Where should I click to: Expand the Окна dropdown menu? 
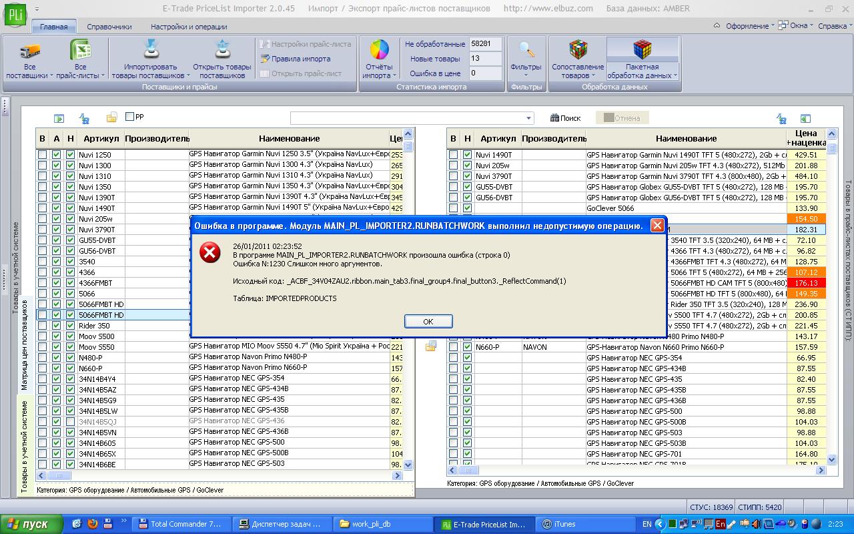[x=797, y=26]
